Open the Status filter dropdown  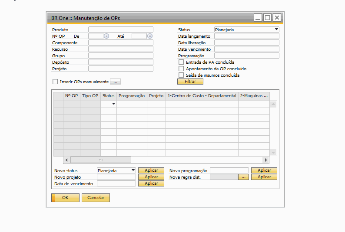(276, 30)
